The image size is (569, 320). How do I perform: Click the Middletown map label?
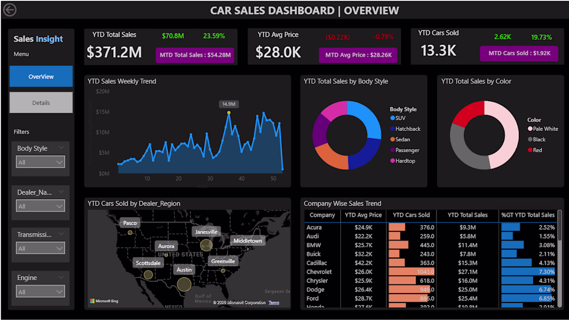click(248, 241)
